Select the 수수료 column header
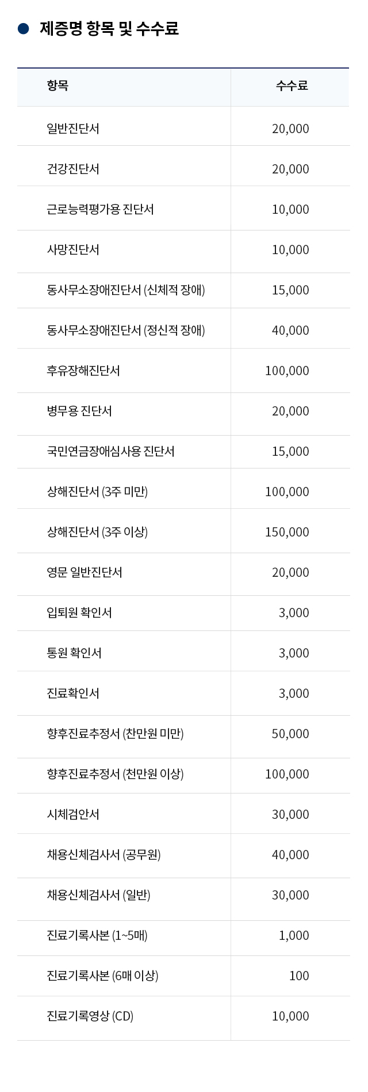The width and height of the screenshot is (368, 1092). (292, 86)
